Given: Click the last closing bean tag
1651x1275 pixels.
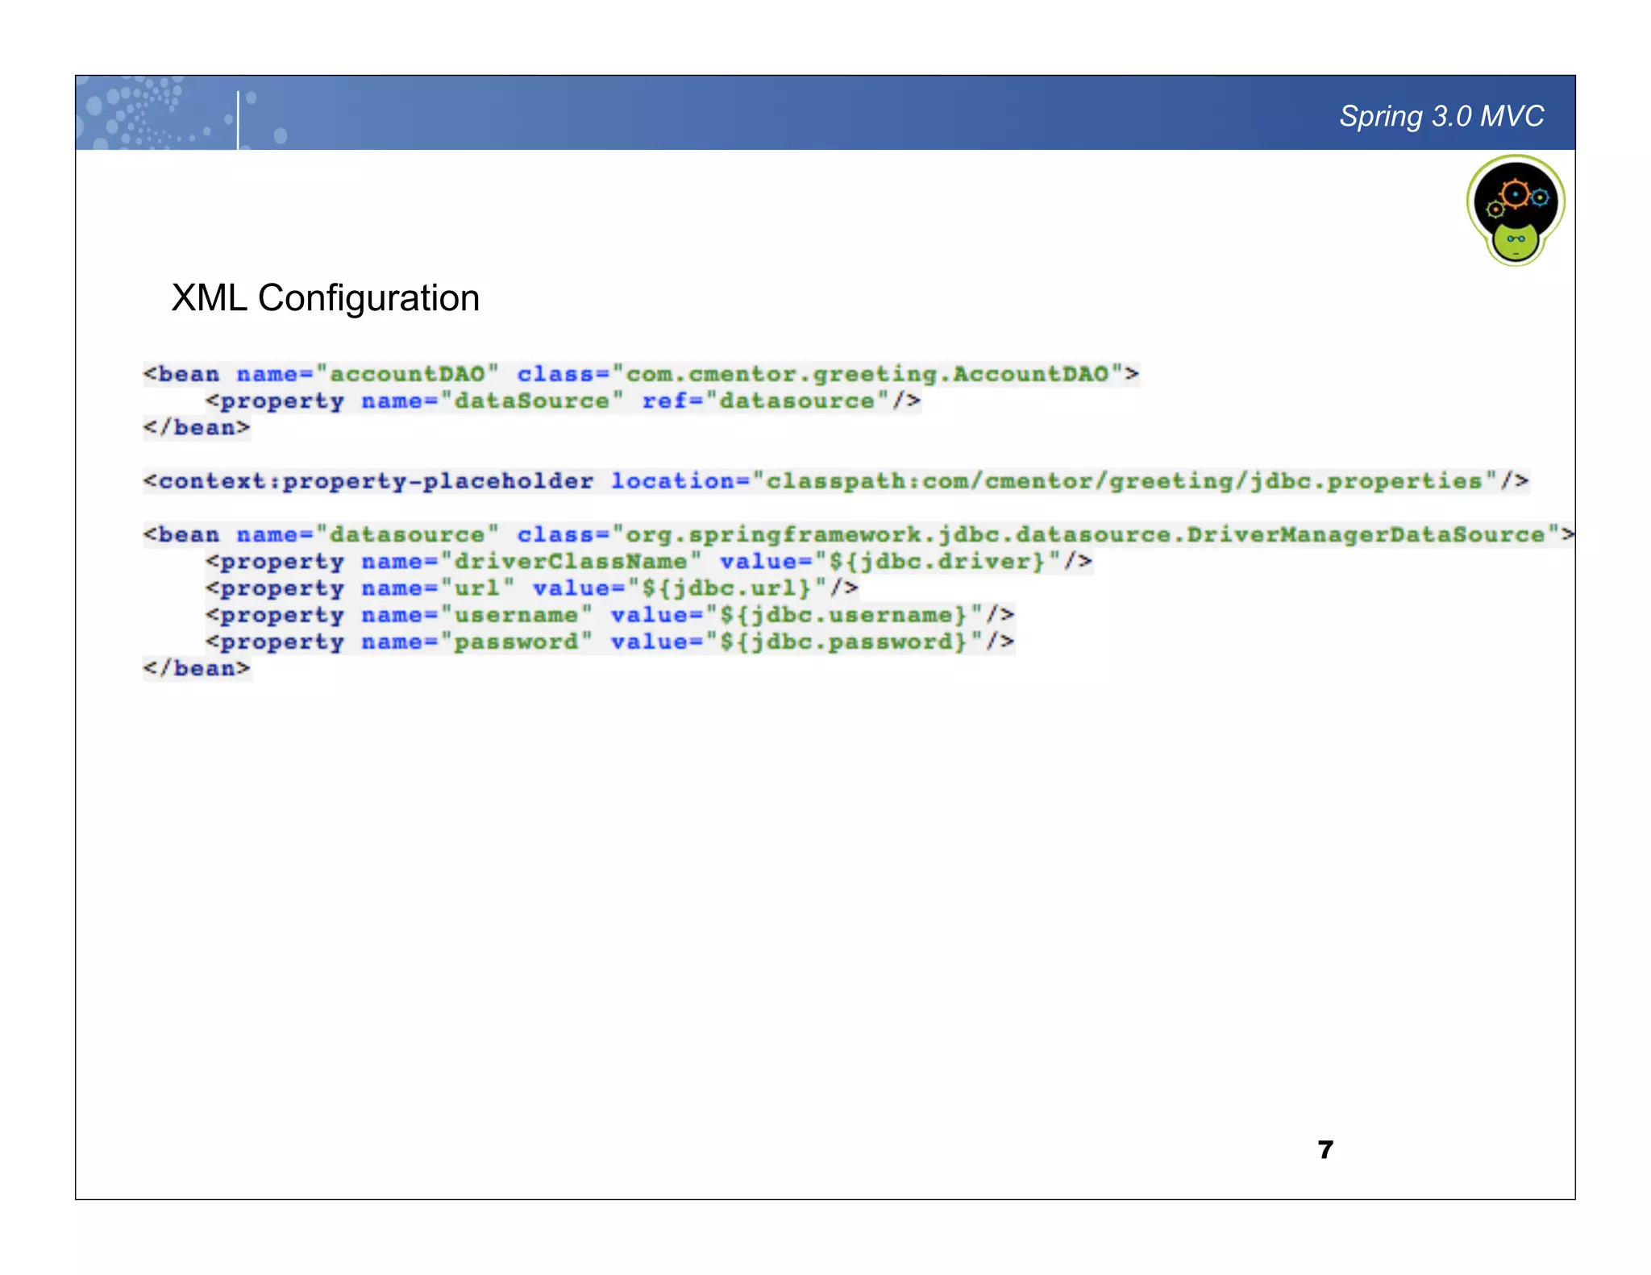Looking at the screenshot, I should pos(197,669).
